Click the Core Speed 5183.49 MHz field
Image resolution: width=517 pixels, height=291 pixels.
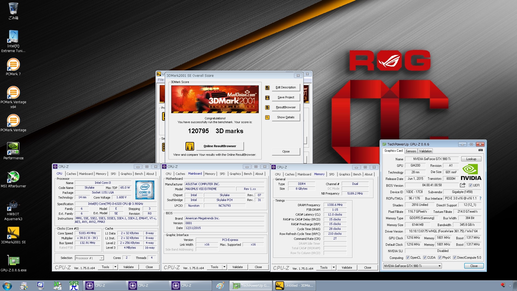(x=88, y=233)
